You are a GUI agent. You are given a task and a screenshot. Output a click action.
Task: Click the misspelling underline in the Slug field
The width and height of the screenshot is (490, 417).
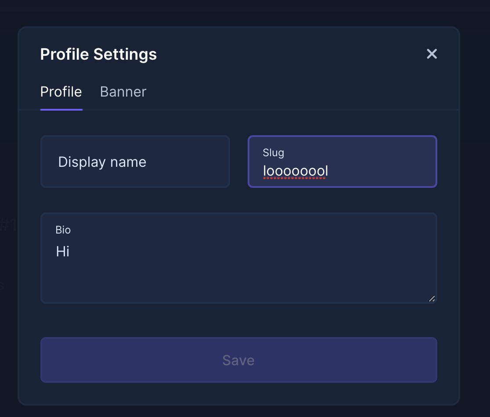tap(294, 177)
